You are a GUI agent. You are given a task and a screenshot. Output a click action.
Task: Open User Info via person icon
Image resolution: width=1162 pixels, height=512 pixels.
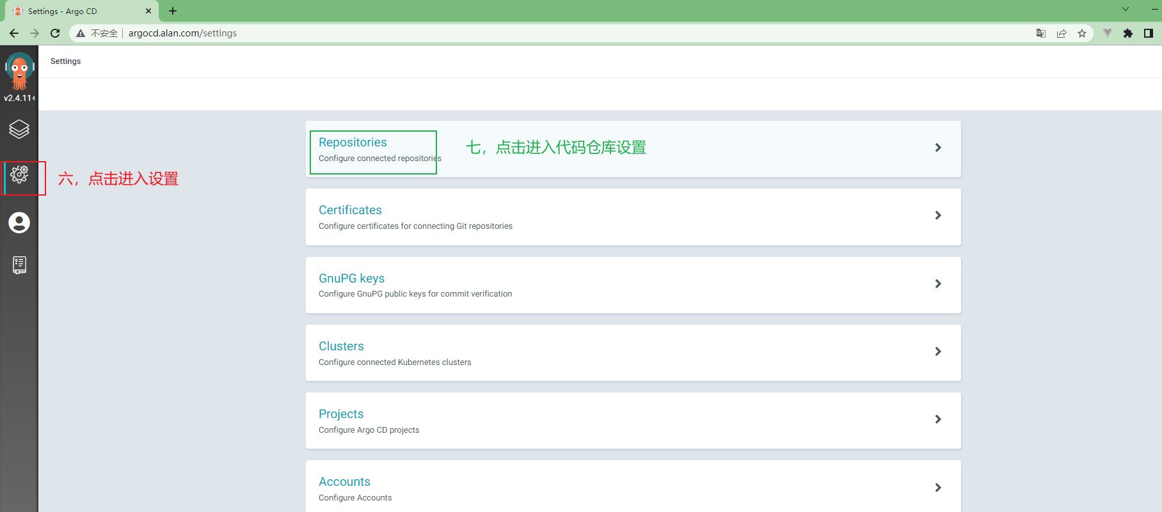(19, 222)
